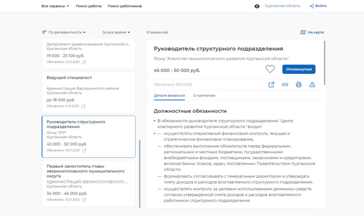
Task: Click the sort lines icon beside По релевантности
Action: 45,32
